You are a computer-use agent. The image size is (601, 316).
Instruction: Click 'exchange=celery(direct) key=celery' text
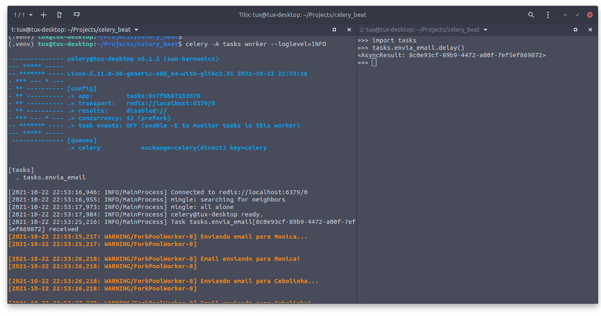click(x=204, y=148)
